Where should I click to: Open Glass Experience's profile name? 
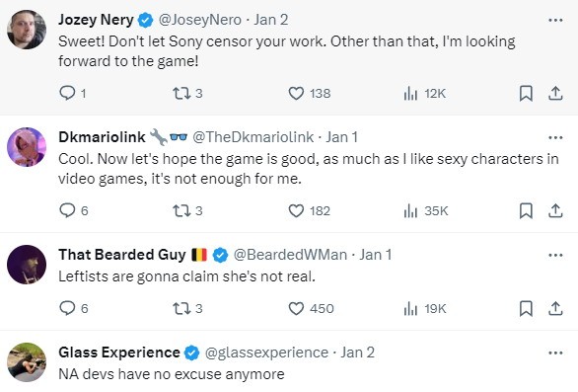(x=118, y=353)
